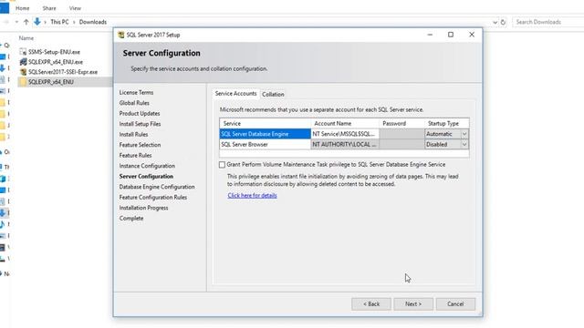
Task: Click Instance Configuration step
Action: coord(147,166)
